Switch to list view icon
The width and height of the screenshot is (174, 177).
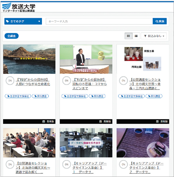pos(136,36)
